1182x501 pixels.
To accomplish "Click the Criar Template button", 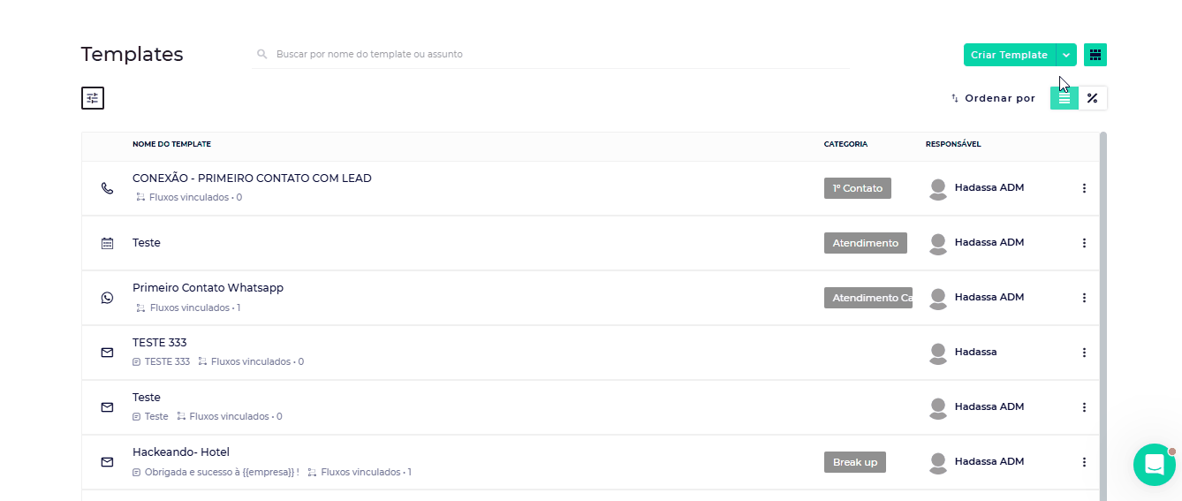I will pos(1009,55).
